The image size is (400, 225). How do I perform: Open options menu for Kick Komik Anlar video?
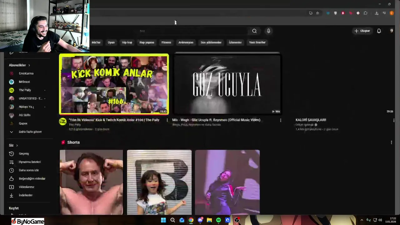click(167, 120)
